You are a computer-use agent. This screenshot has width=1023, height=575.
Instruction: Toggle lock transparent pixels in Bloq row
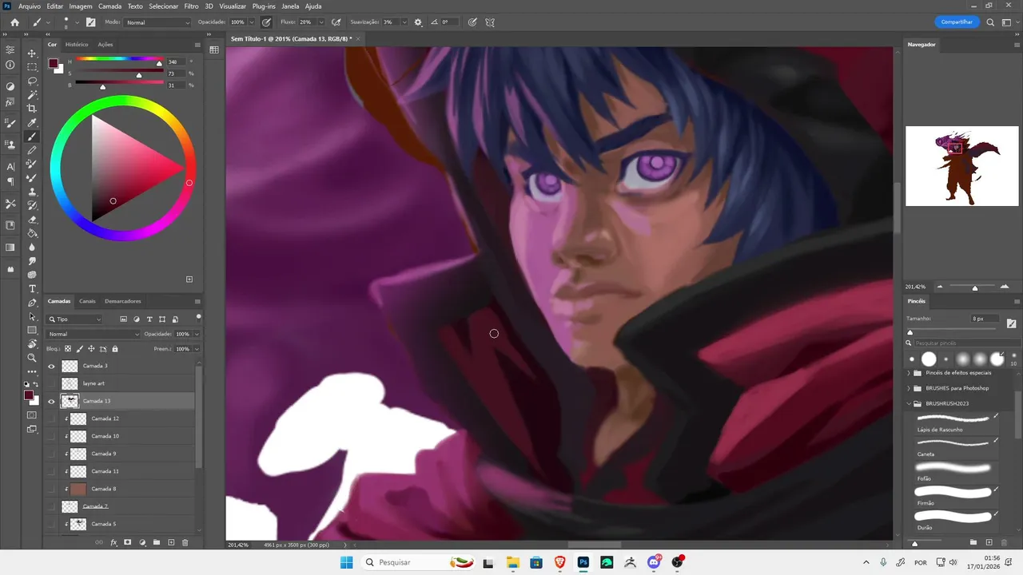point(68,349)
